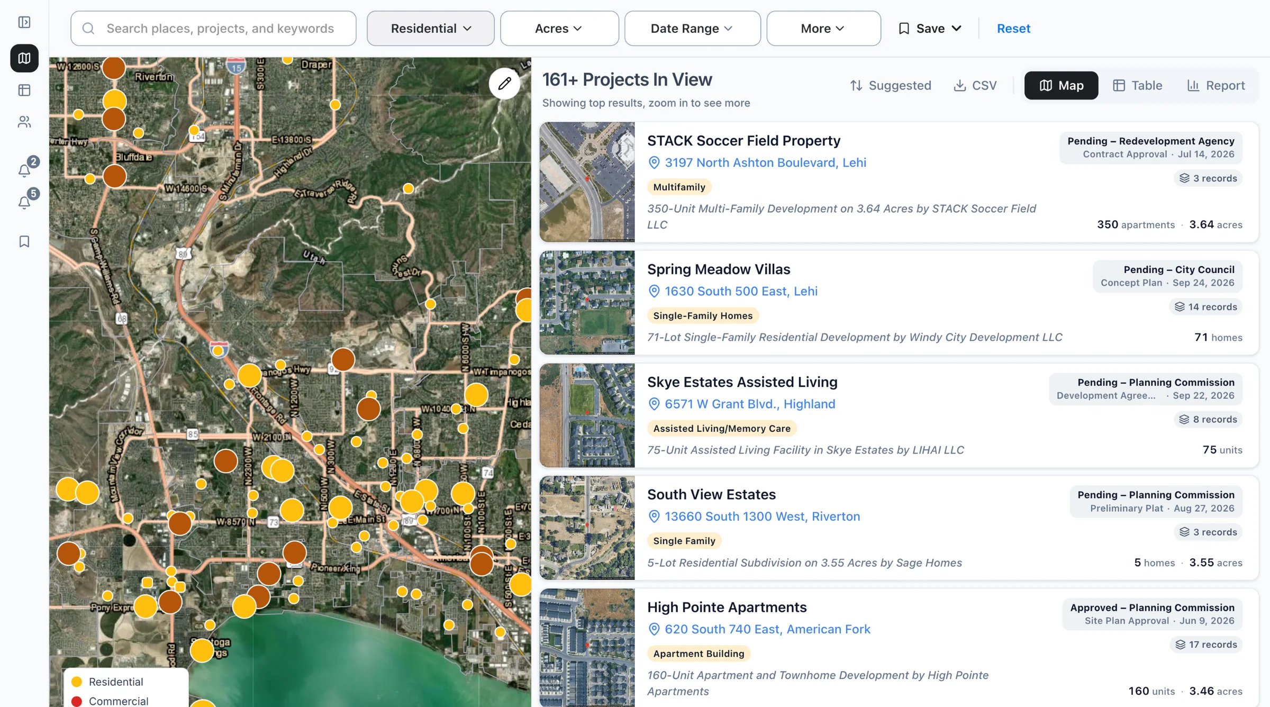Open the table layout sidebar icon
The image size is (1270, 707).
[x=24, y=90]
